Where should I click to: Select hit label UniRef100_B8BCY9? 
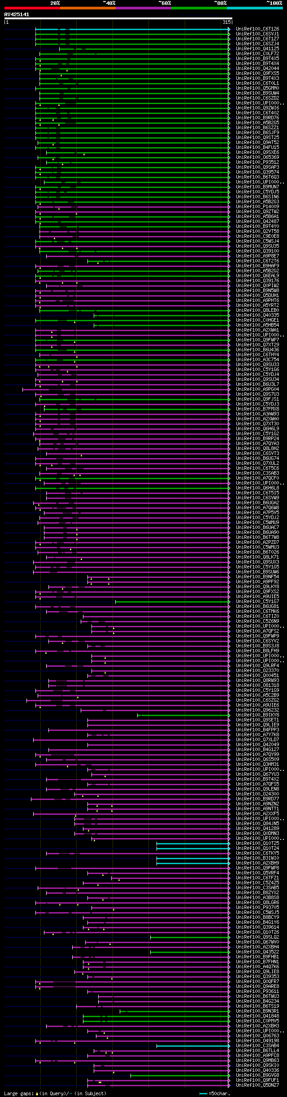[x=257, y=918]
